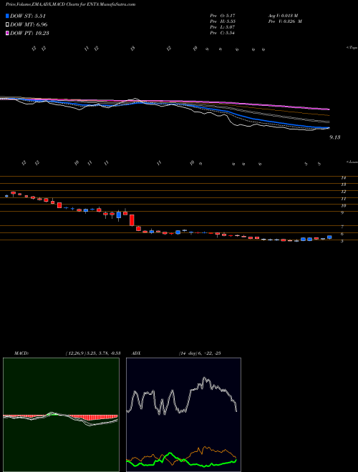Open the ADX indicator chart thumbnail
358x472 pixels.
coord(183,415)
